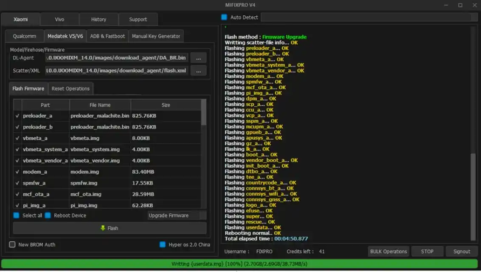The image size is (481, 272).
Task: Click the STOP button
Action: 427,251
